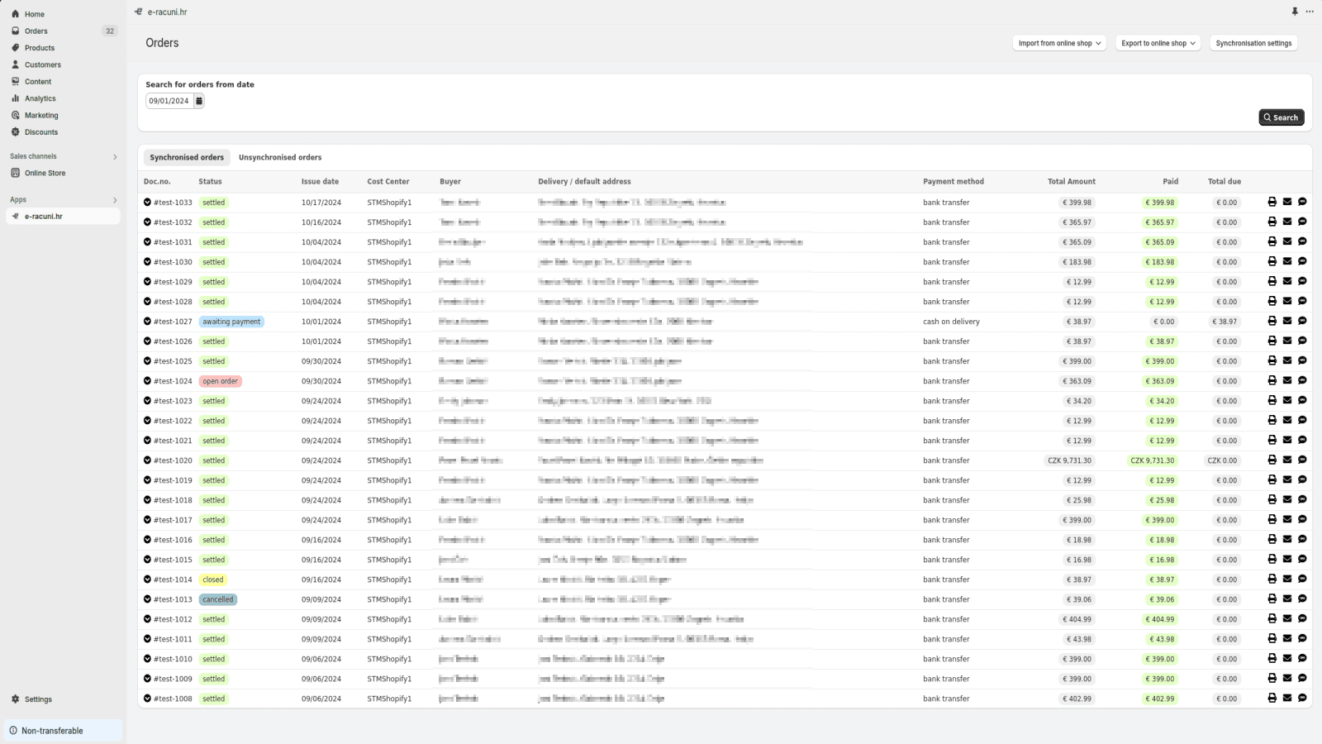
Task: Switch to the Unsynchronised orders tab
Action: [x=280, y=157]
